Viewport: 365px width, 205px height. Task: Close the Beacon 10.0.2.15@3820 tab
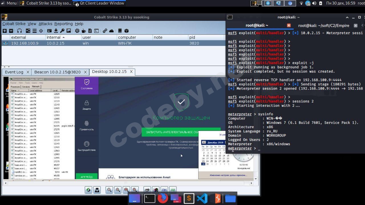pos(85,72)
